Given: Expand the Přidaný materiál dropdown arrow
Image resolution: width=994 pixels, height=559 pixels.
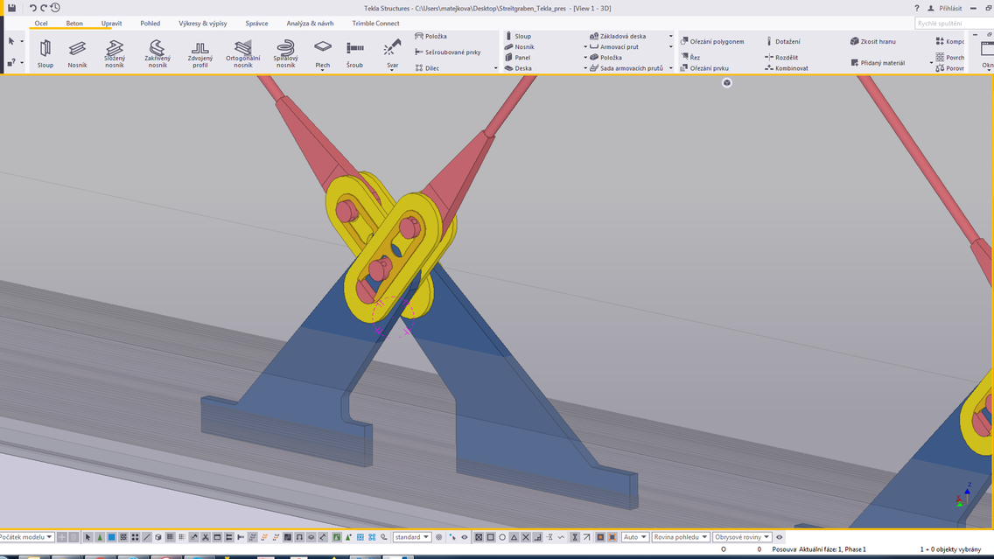Looking at the screenshot, I should click(931, 63).
